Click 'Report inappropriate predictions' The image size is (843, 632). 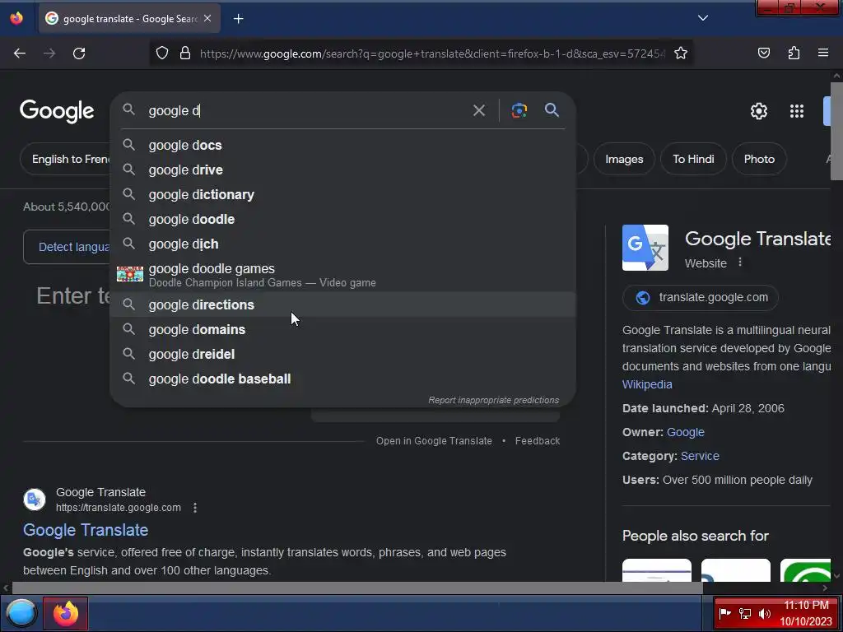click(x=493, y=401)
